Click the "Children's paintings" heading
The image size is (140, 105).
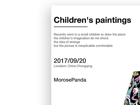click(x=92, y=20)
